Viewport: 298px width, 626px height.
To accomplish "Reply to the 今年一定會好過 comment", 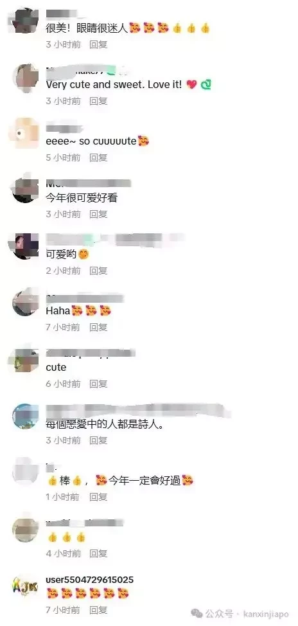I will pos(98,497).
